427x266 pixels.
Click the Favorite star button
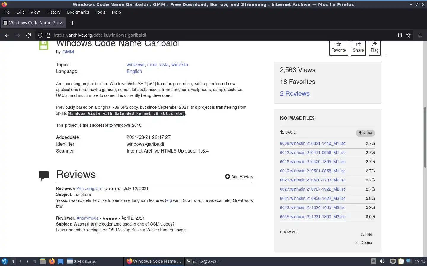click(339, 48)
